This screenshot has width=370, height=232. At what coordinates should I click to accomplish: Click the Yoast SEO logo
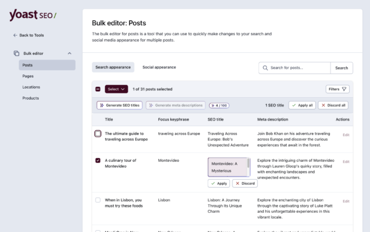point(33,15)
